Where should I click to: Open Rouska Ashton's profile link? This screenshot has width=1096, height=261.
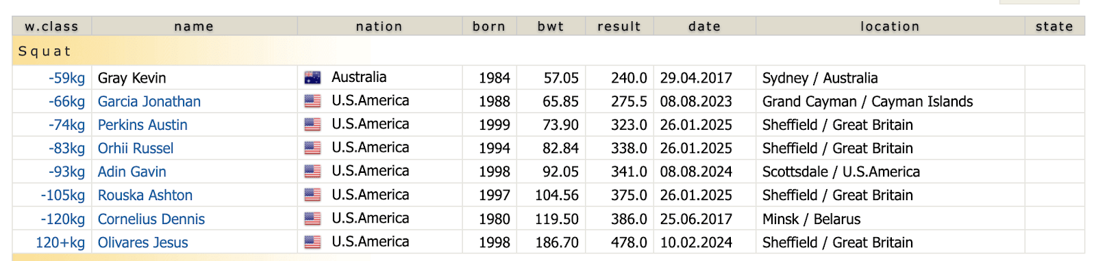click(x=145, y=195)
